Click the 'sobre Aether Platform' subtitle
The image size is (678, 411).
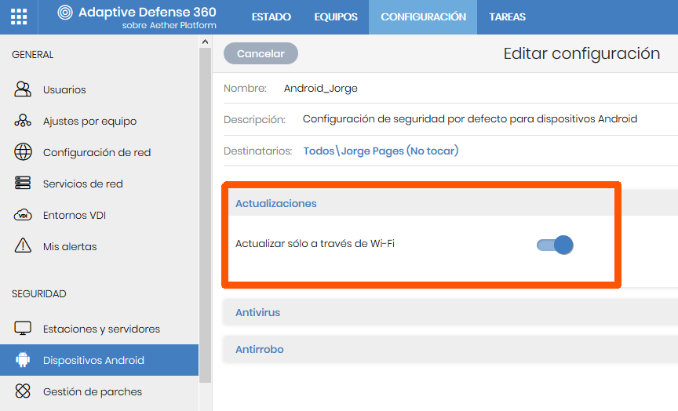coord(169,26)
